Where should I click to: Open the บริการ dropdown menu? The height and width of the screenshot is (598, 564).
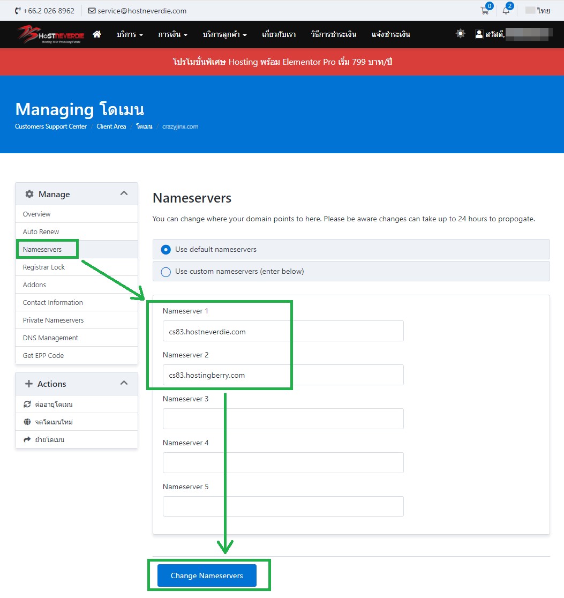(130, 34)
